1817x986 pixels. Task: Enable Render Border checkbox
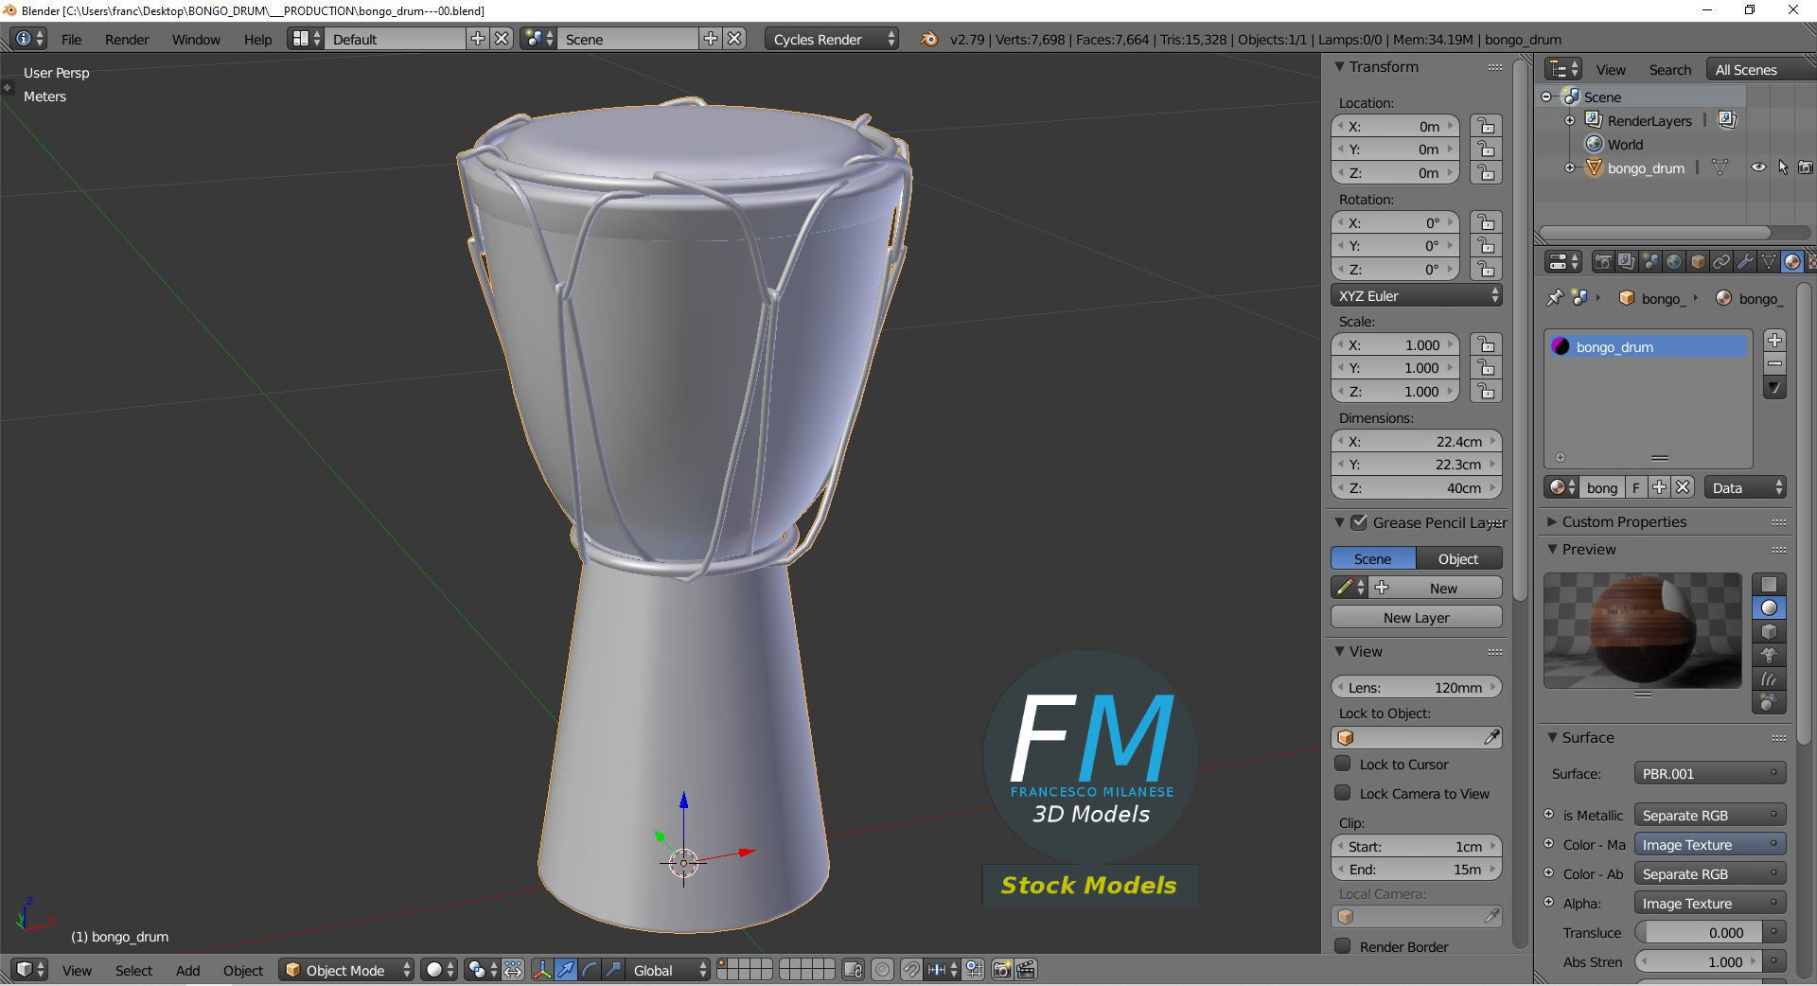(1342, 946)
